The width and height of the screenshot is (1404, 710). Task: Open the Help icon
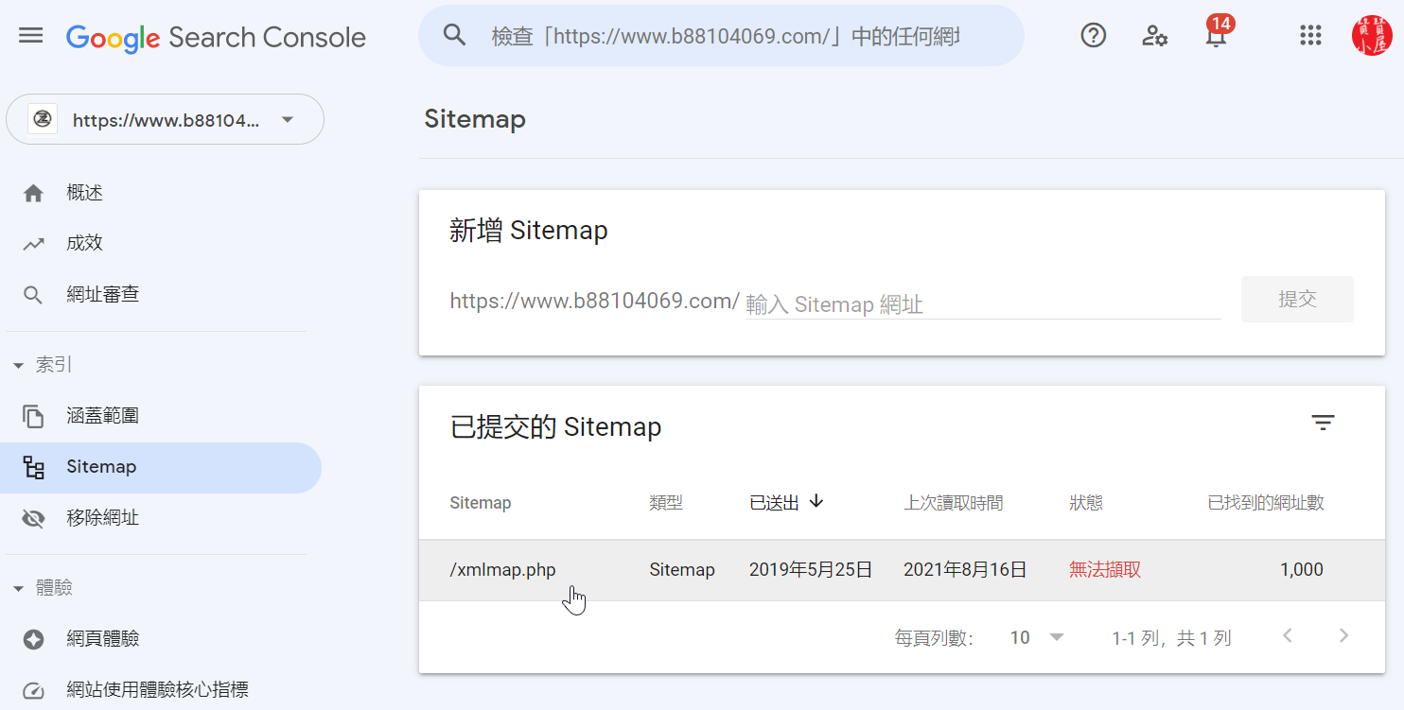[x=1094, y=36]
